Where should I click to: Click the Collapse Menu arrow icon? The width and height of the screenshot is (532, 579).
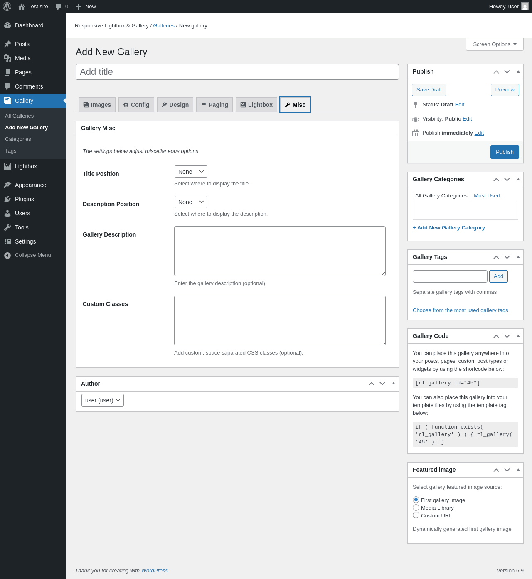(x=7, y=255)
